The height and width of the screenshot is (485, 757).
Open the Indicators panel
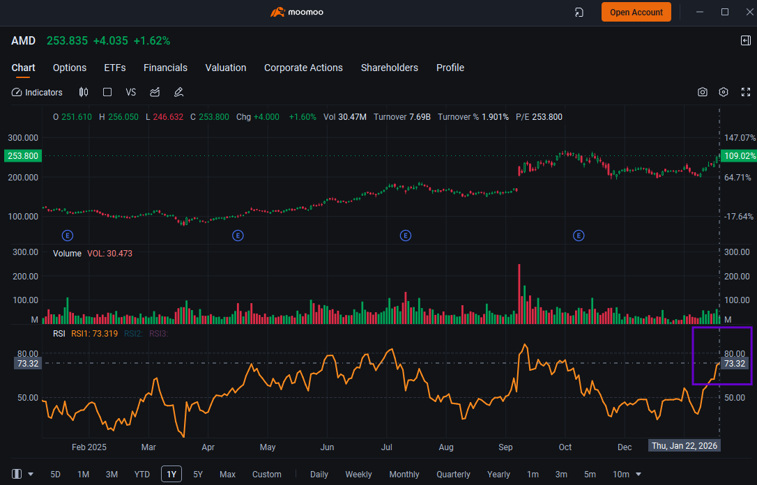point(37,92)
